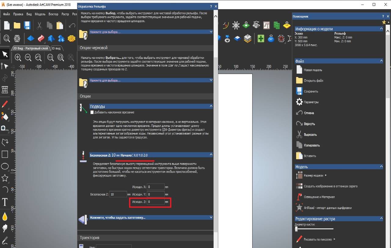Image resolution: width=391 pixels, height=248 pixels.
Task: Enable Добавить наклонное врезание checkbox
Action: click(92, 112)
